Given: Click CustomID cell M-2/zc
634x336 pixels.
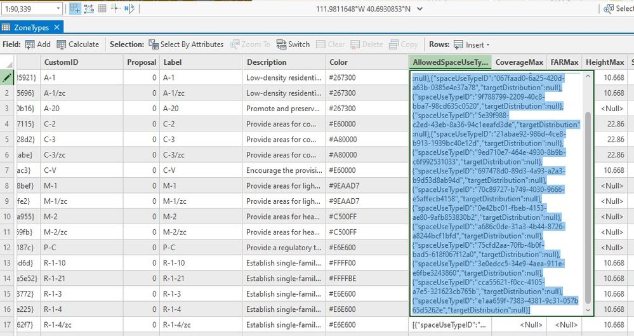Looking at the screenshot, I should [81, 232].
